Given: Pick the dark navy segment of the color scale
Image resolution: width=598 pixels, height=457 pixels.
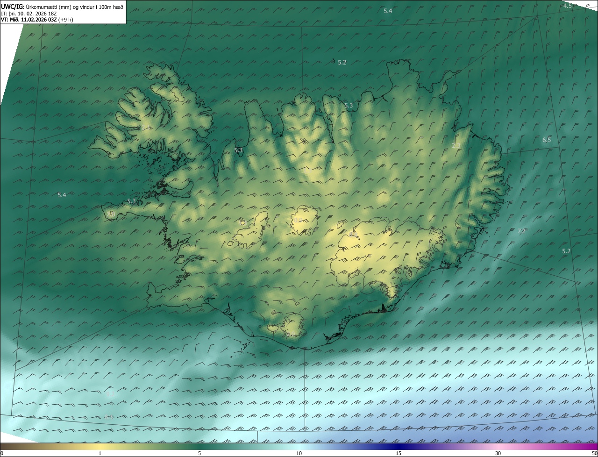Looking at the screenshot, I should click(x=399, y=447).
